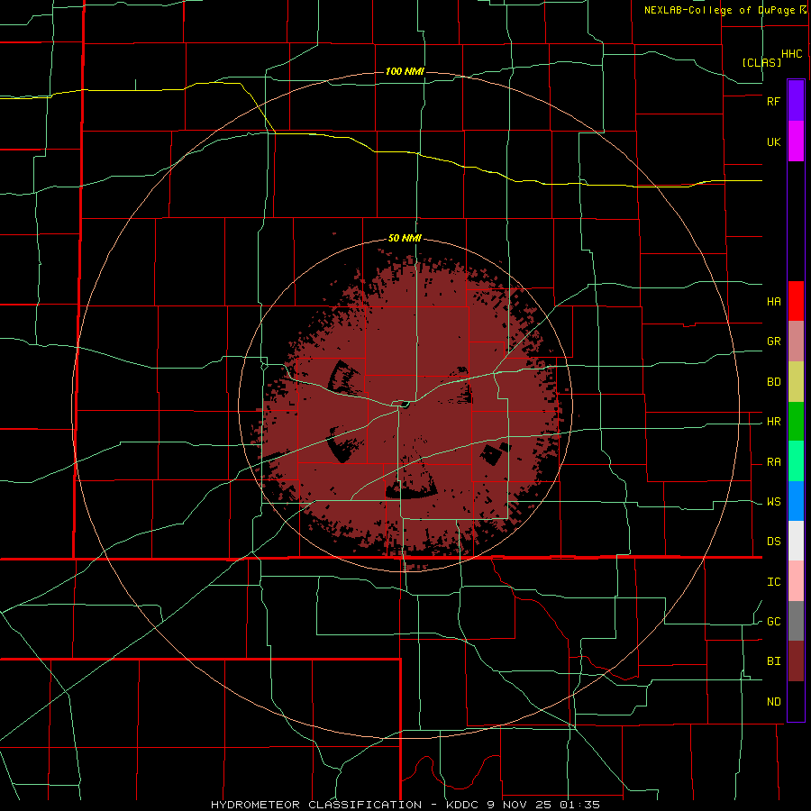811x811 pixels.
Task: Pick the mint green RA legend swatch
Action: tap(796, 461)
